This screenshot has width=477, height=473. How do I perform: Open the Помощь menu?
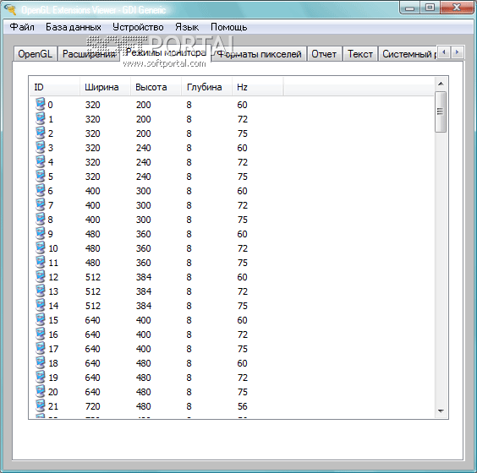[x=228, y=27]
